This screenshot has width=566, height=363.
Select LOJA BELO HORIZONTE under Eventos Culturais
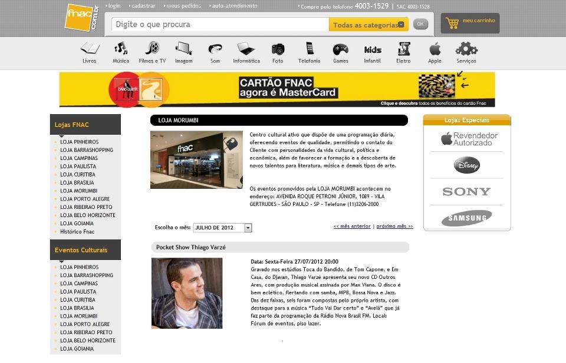(88, 340)
